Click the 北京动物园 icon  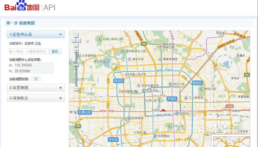coord(136,92)
